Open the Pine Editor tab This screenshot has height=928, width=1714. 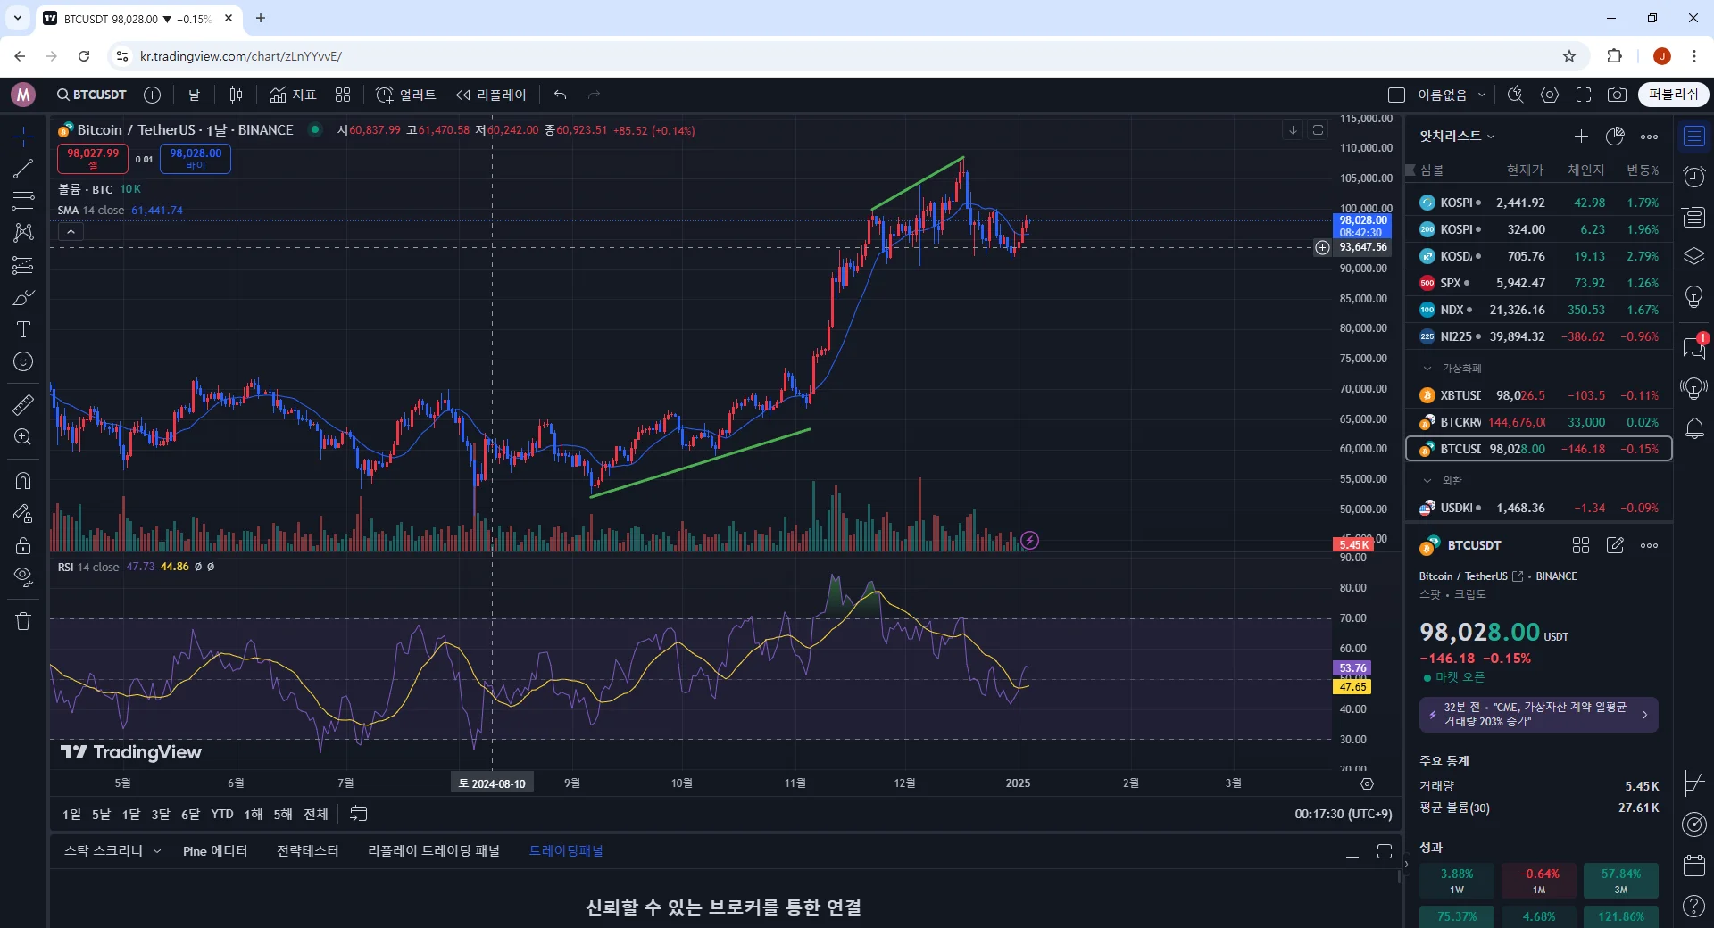click(215, 851)
